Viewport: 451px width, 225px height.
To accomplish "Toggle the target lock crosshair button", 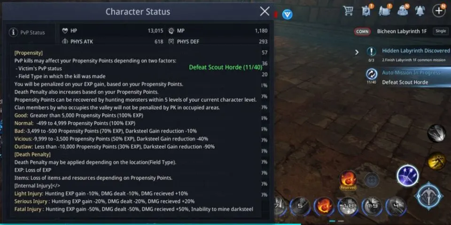I will 372,180.
